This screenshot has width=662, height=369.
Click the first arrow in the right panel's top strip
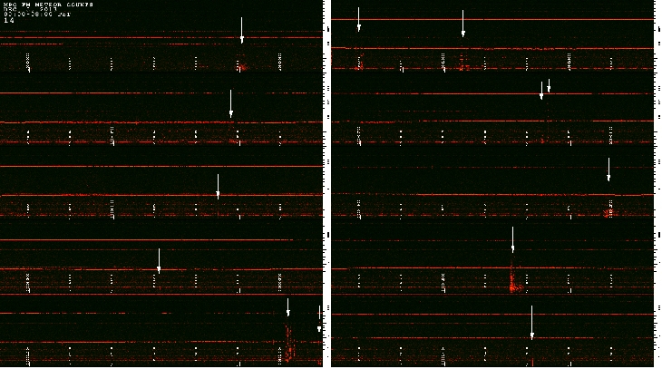click(359, 19)
